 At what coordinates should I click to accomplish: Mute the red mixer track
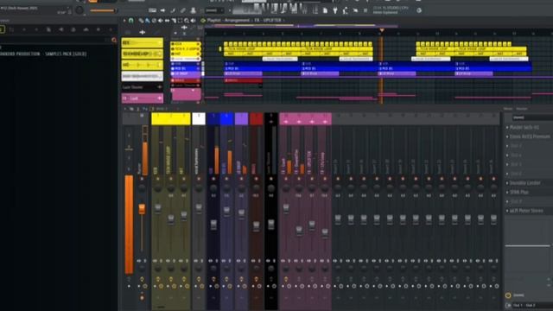tap(256, 179)
